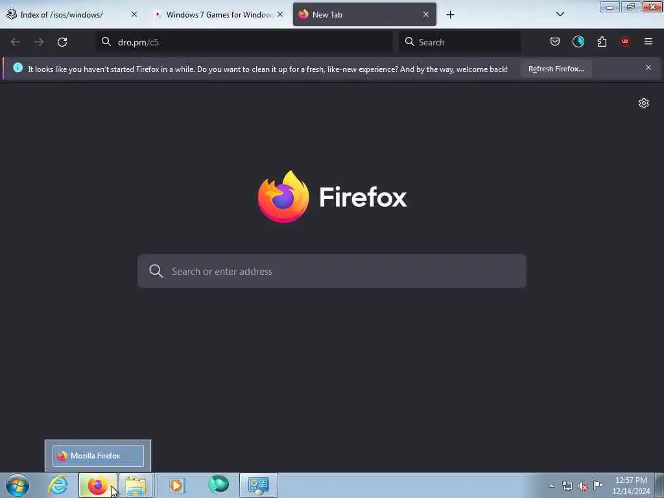Click the muted volume tray icon
The height and width of the screenshot is (498, 664).
point(583,486)
